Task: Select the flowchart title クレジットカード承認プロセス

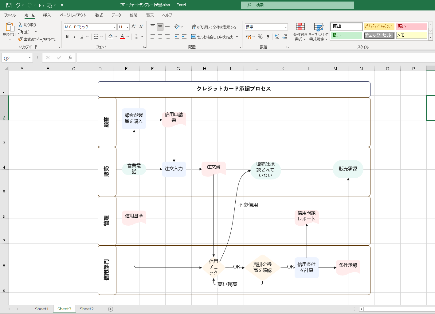Action: point(234,89)
